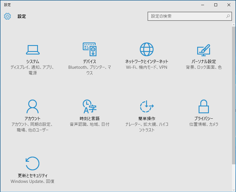Open the デバイス keyboard and speaker icon

click(90, 49)
